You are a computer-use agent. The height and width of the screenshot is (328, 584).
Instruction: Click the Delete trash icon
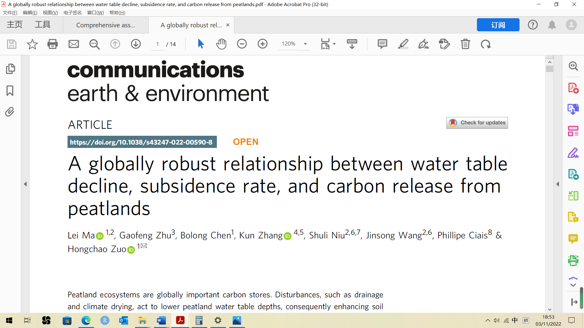[465, 44]
